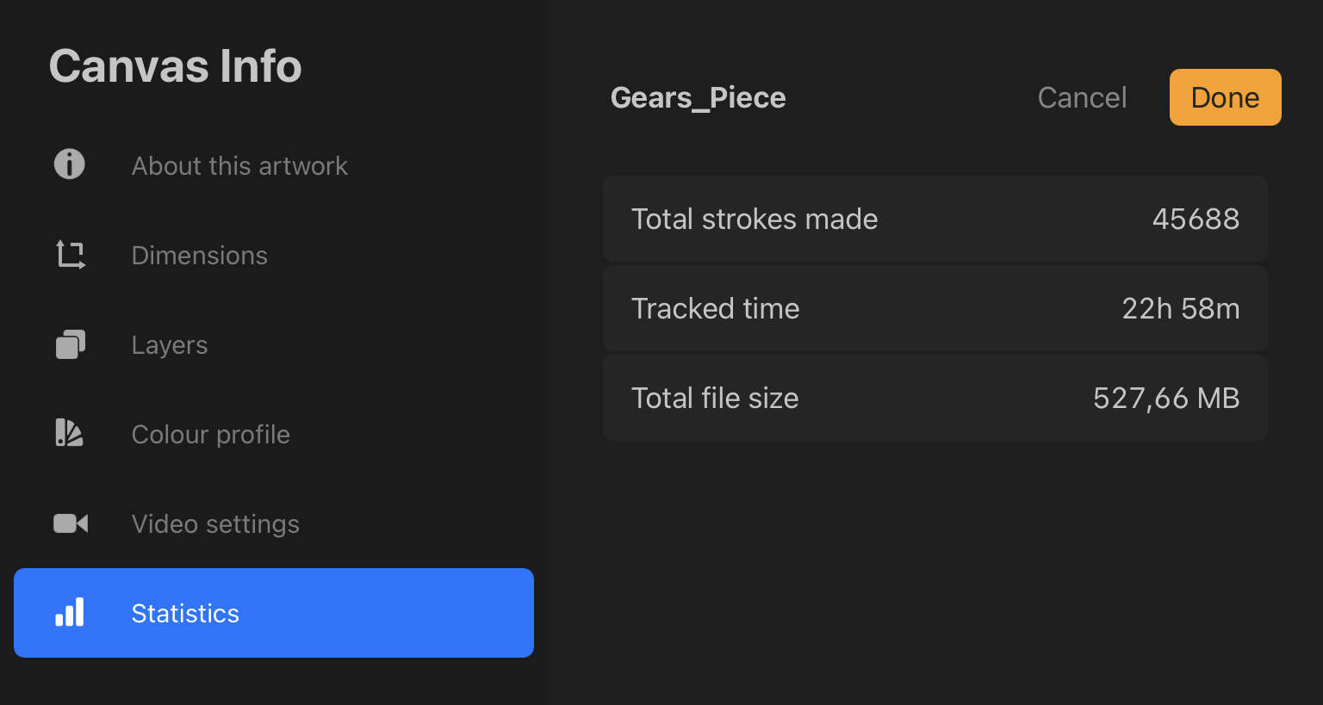
Task: Click the Canvas Info heading
Action: [x=175, y=66]
